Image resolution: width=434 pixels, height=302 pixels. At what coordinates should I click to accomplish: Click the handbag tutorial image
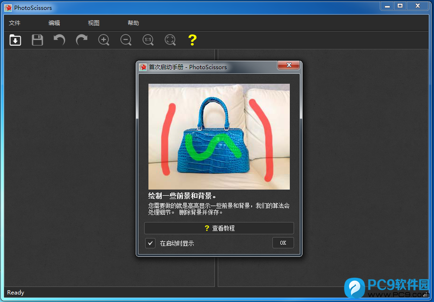pyautogui.click(x=219, y=136)
